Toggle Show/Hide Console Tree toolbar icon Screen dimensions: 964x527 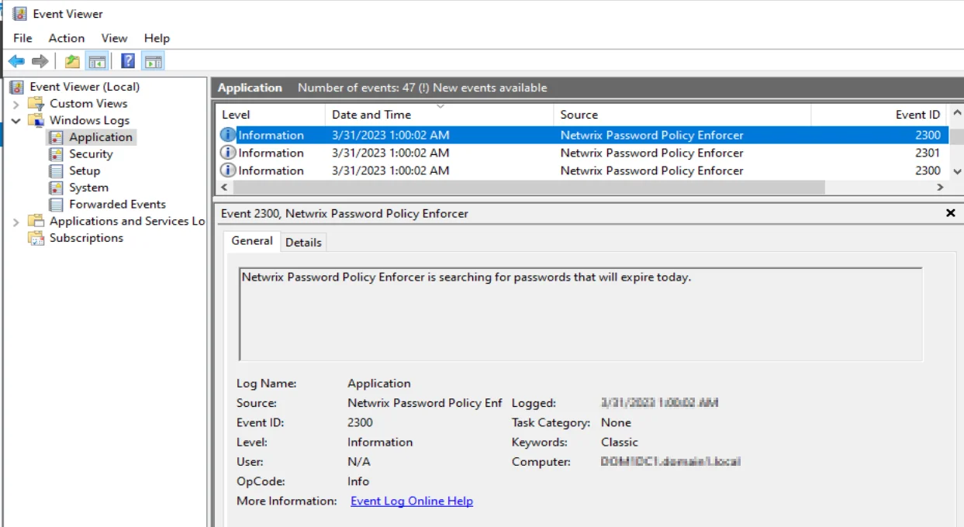point(96,61)
